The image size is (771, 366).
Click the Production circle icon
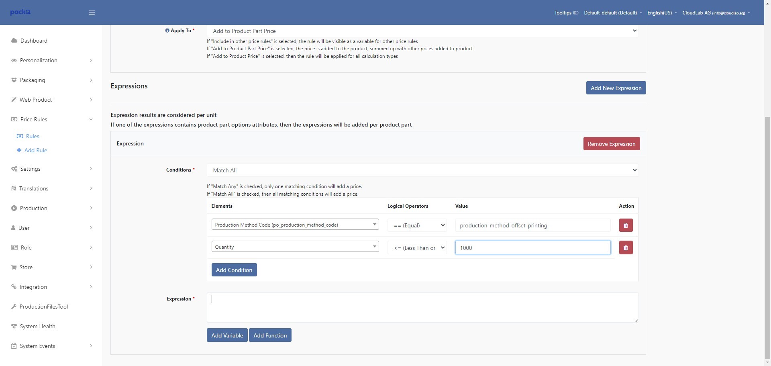point(14,208)
